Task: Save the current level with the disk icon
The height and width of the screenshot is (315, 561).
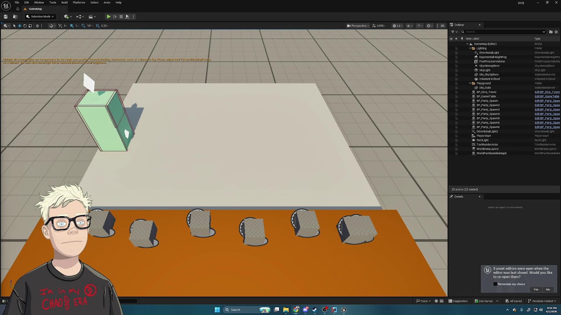Action: [5, 17]
